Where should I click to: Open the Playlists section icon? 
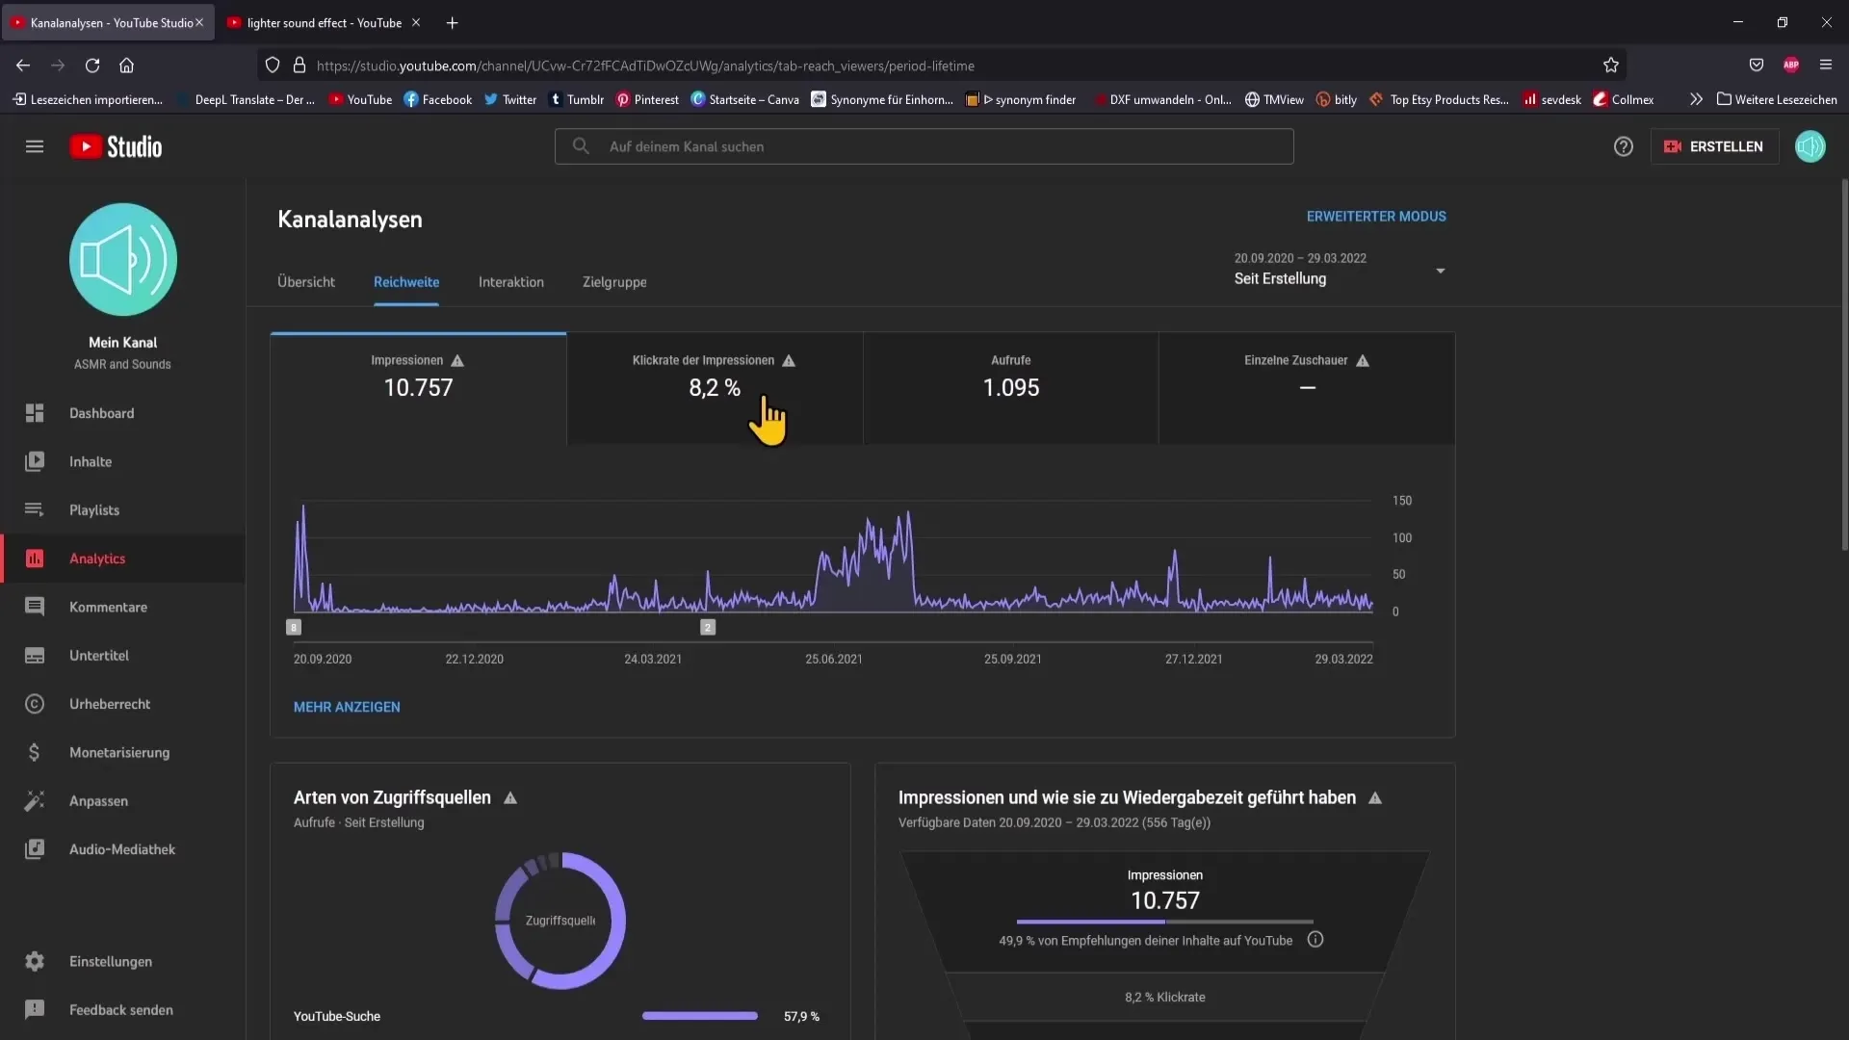tap(33, 509)
